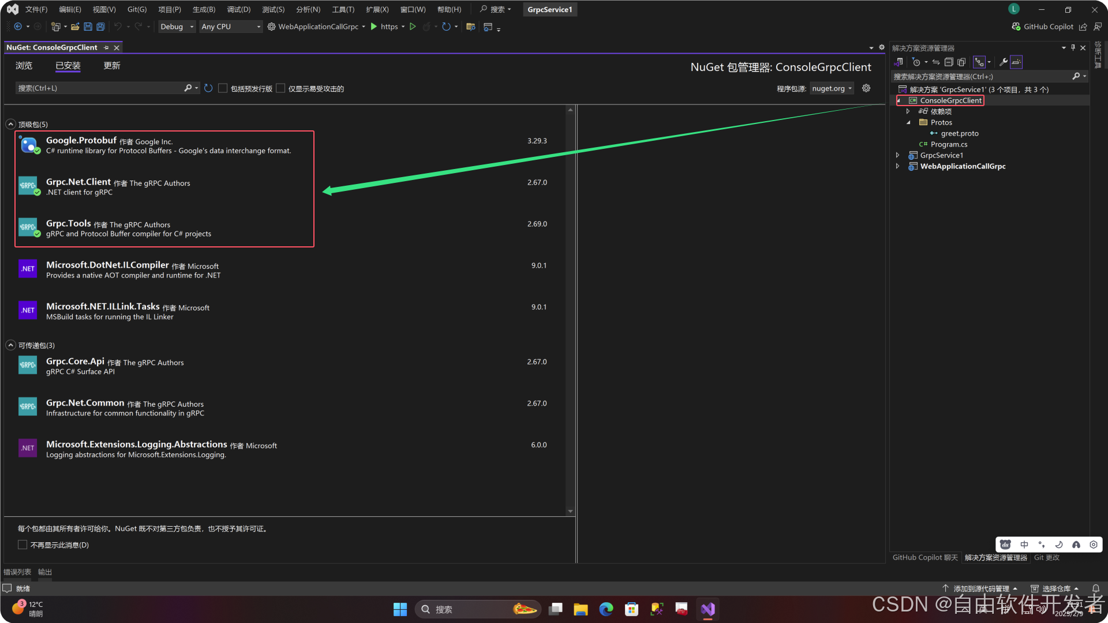Expand the dependencies node in Solution Explorer
This screenshot has height=623, width=1108.
[x=908, y=111]
